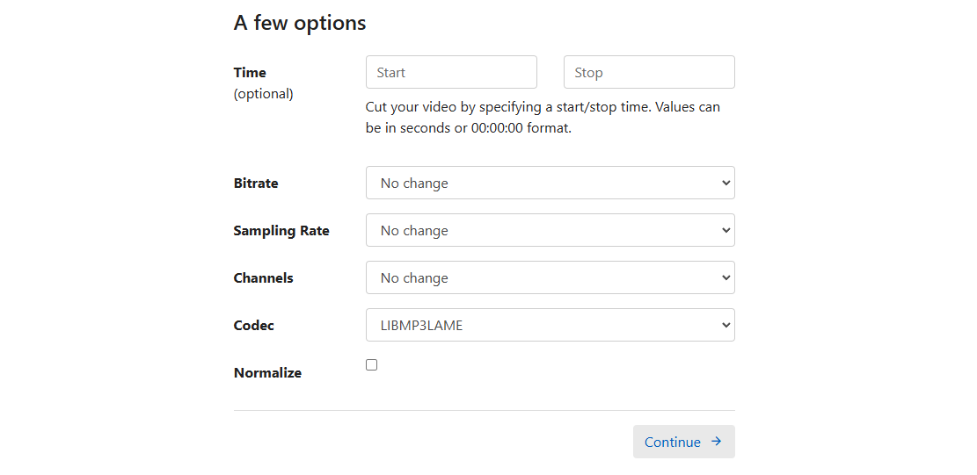Image resolution: width=977 pixels, height=475 pixels.
Task: Click the Normalize label text
Action: [267, 373]
